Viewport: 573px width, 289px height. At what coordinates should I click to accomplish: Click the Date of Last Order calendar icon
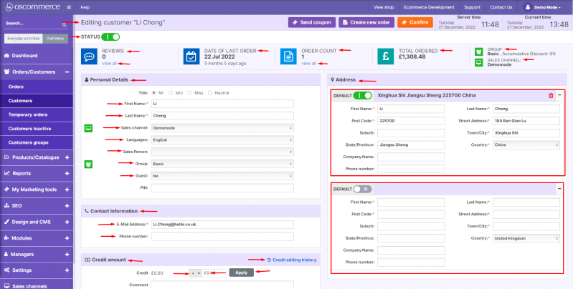(190, 56)
